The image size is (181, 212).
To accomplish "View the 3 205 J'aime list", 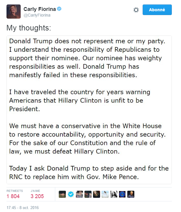I will point(37,196).
